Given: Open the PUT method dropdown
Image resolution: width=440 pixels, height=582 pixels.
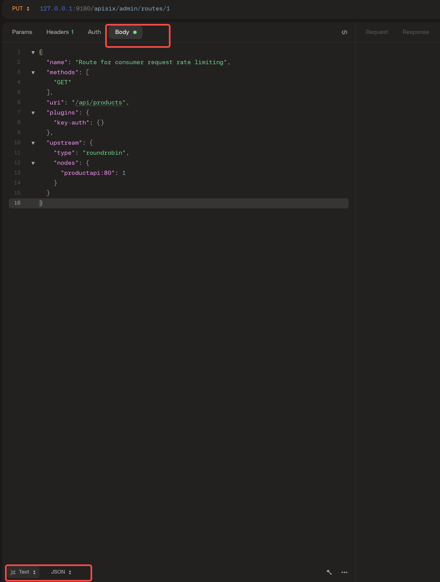Looking at the screenshot, I should tap(21, 8).
